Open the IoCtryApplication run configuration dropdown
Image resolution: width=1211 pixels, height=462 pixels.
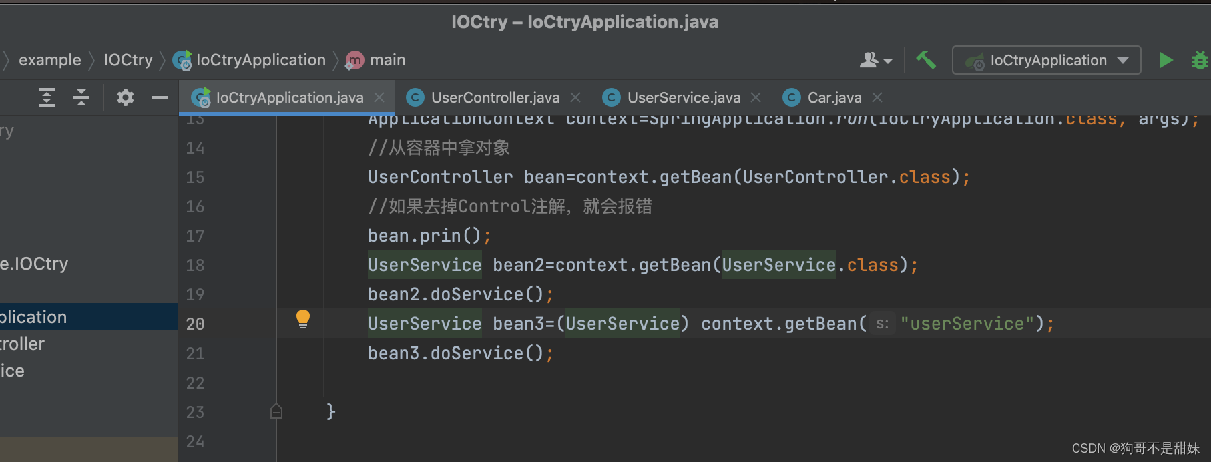pos(1046,60)
